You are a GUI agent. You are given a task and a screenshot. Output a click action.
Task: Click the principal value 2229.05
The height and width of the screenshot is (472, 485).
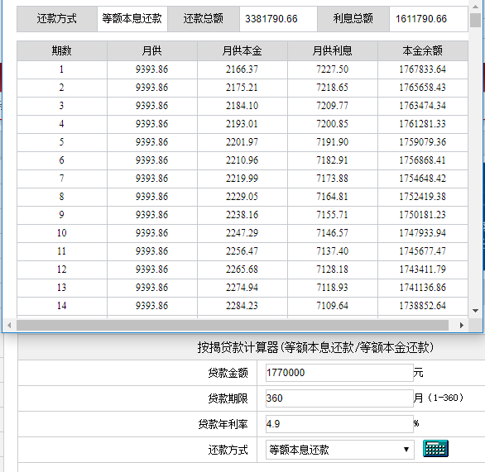pyautogui.click(x=242, y=197)
